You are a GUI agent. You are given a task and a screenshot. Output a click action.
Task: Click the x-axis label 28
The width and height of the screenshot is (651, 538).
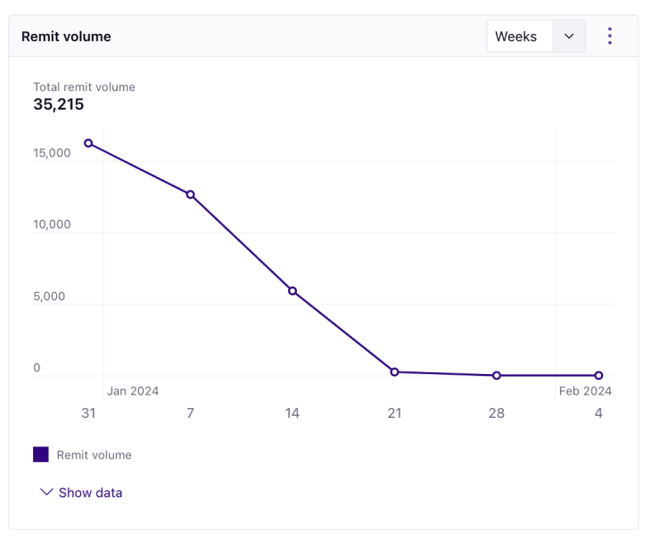pos(497,412)
